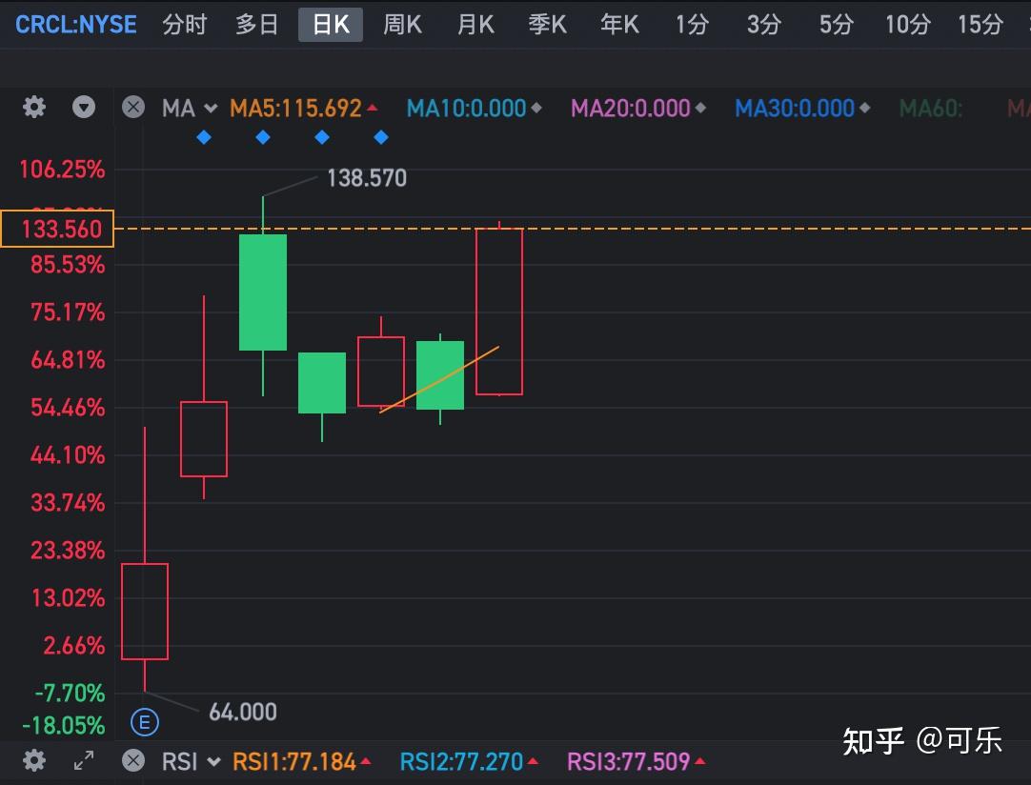Open the MA dropdown chevron
This screenshot has width=1031, height=785.
(x=211, y=108)
